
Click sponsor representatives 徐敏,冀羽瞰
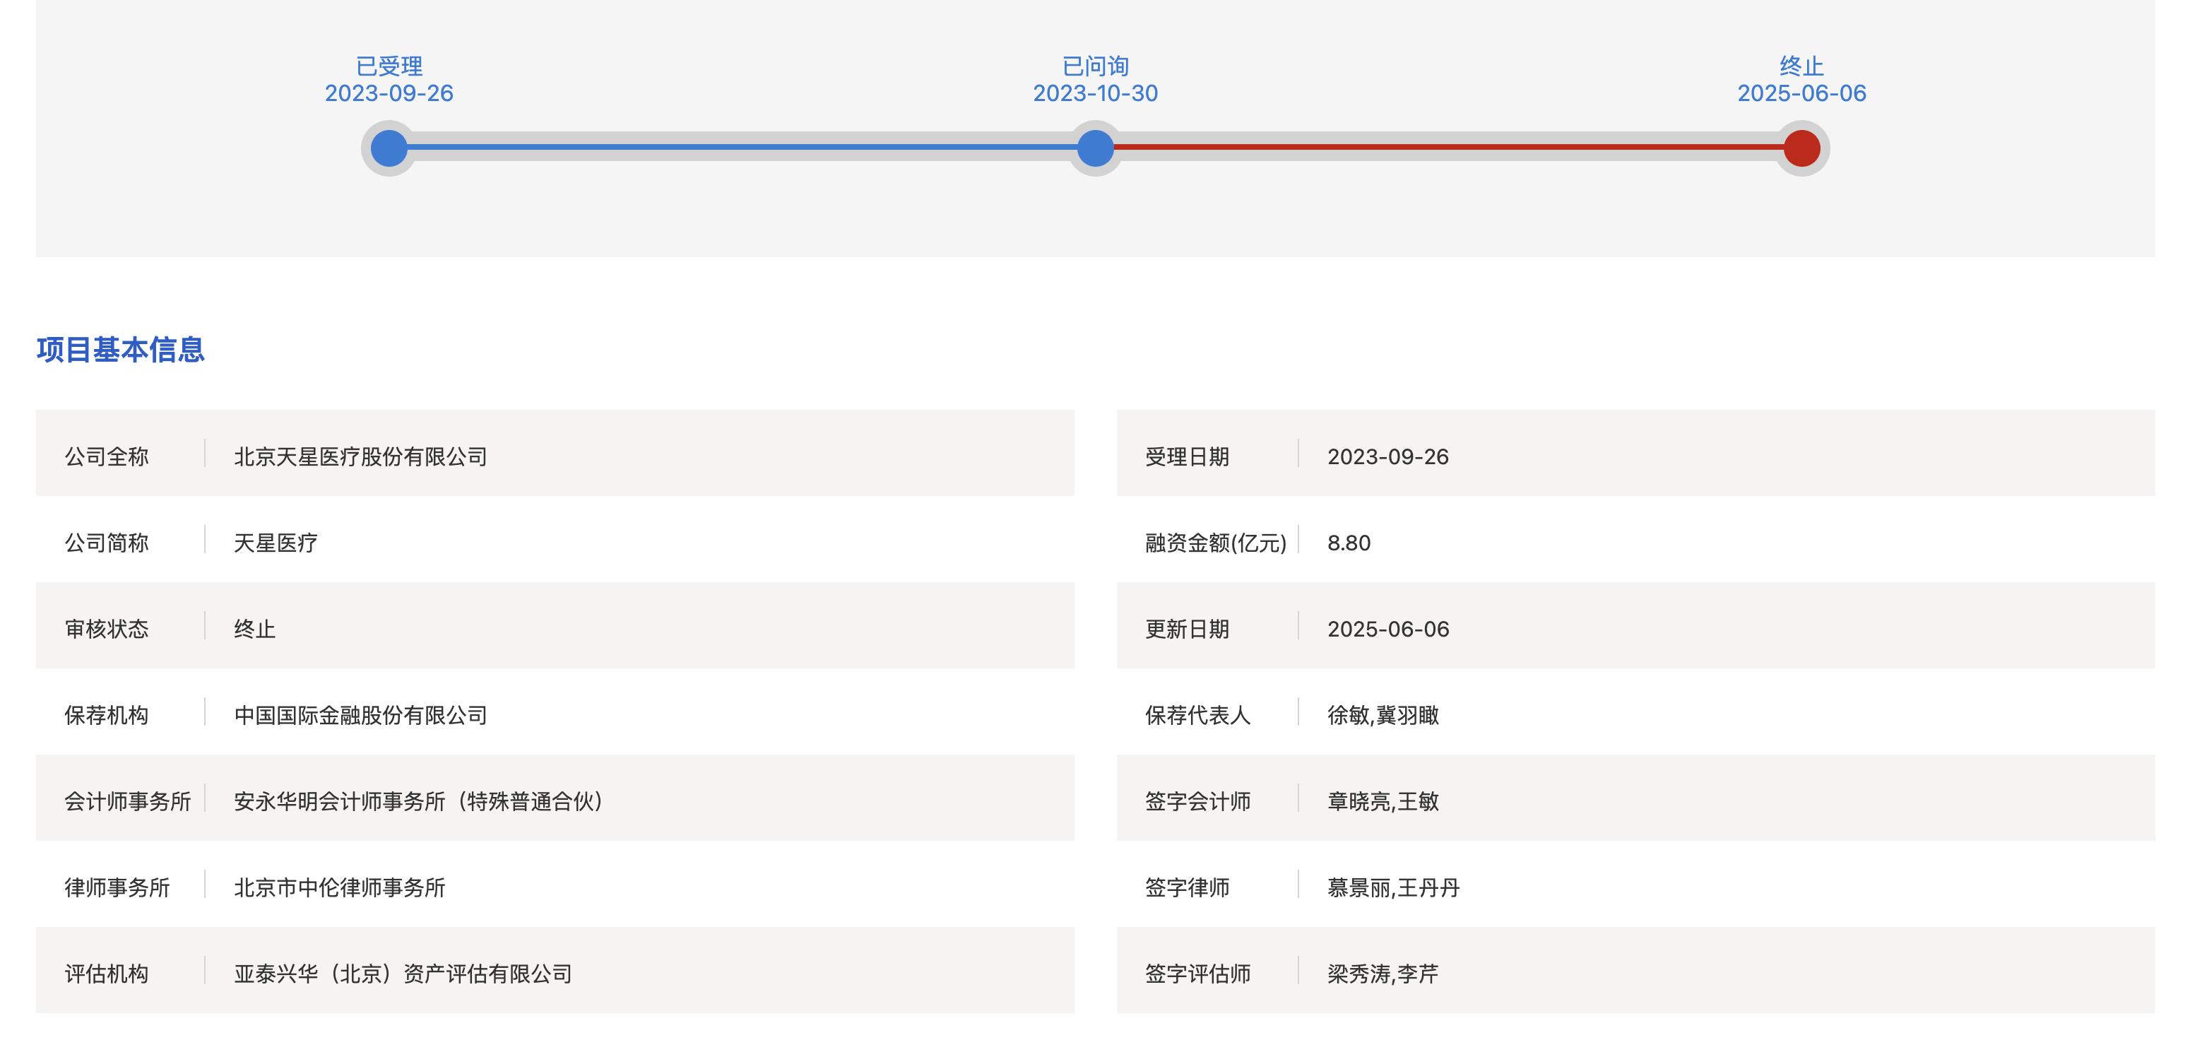point(1383,715)
